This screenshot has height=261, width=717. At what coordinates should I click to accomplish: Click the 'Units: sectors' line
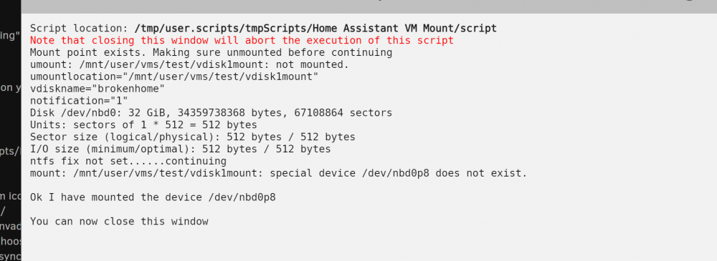[x=143, y=124]
